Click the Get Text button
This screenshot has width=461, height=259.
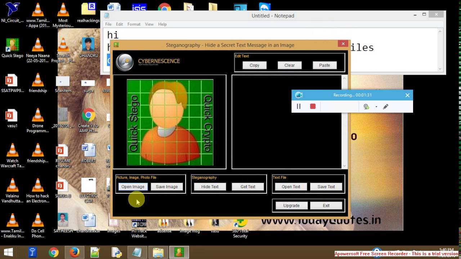pyautogui.click(x=248, y=187)
